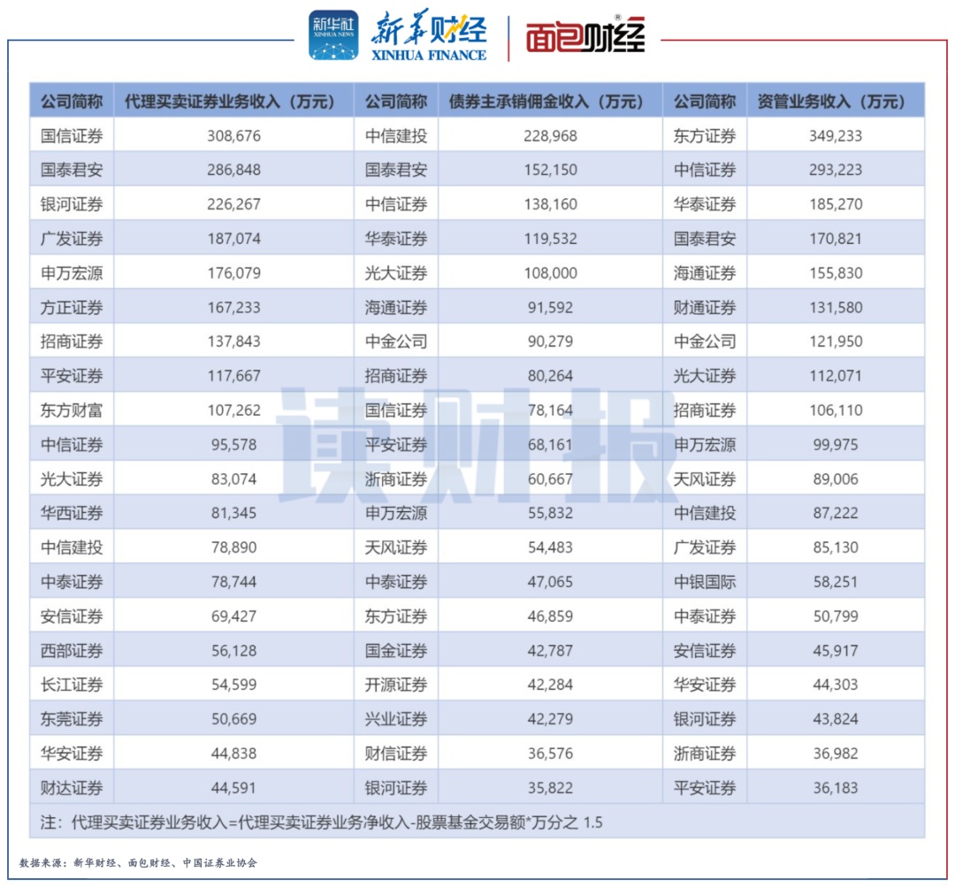Click the 西部证券 cell

[x=72, y=651]
